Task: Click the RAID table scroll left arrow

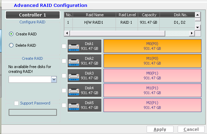Action: coord(67,33)
